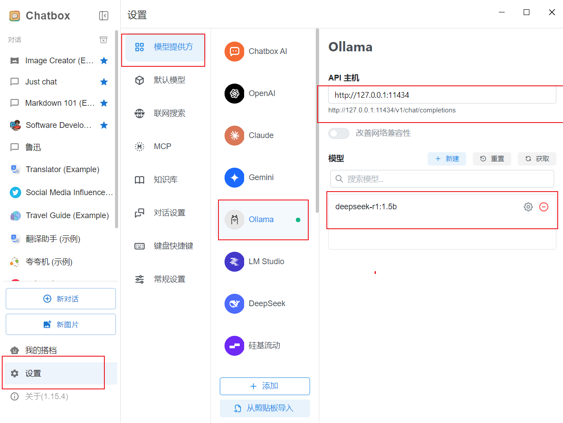This screenshot has height=423, width=563.
Task: Click the star next to Image Creator
Action: click(x=104, y=61)
